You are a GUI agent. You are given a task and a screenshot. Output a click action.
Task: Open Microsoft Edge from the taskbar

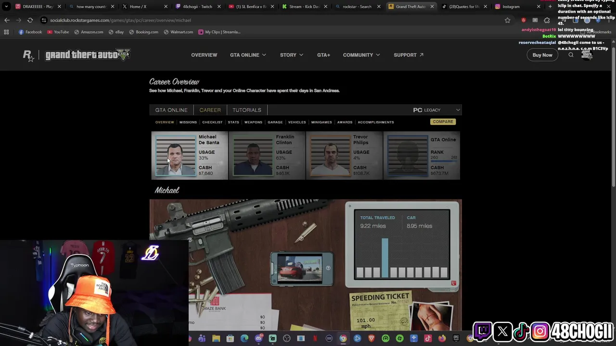244,338
